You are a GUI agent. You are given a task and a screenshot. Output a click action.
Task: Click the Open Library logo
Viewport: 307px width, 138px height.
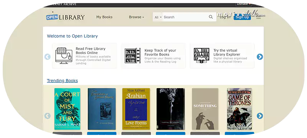[x=65, y=17]
